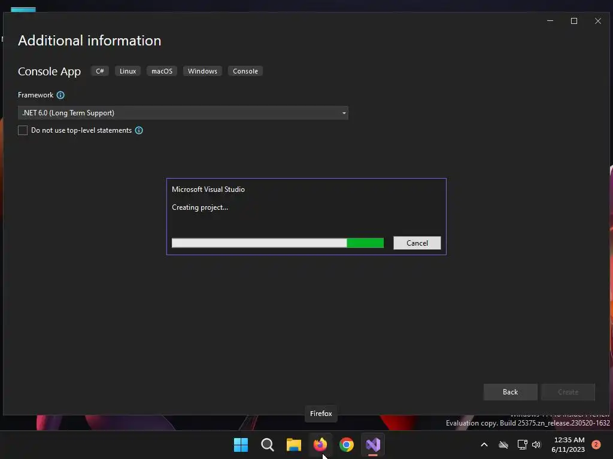613x459 pixels.
Task: Open File Explorer from the taskbar
Action: [293, 445]
